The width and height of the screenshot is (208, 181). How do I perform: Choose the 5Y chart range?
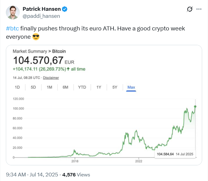coord(115,87)
